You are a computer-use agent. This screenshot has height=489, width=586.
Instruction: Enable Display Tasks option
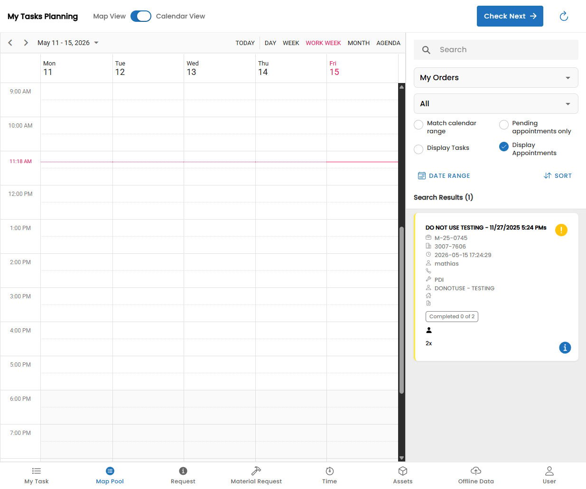[419, 149]
